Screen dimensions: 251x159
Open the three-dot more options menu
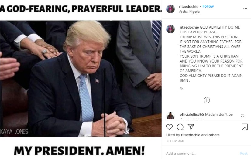click(x=245, y=9)
